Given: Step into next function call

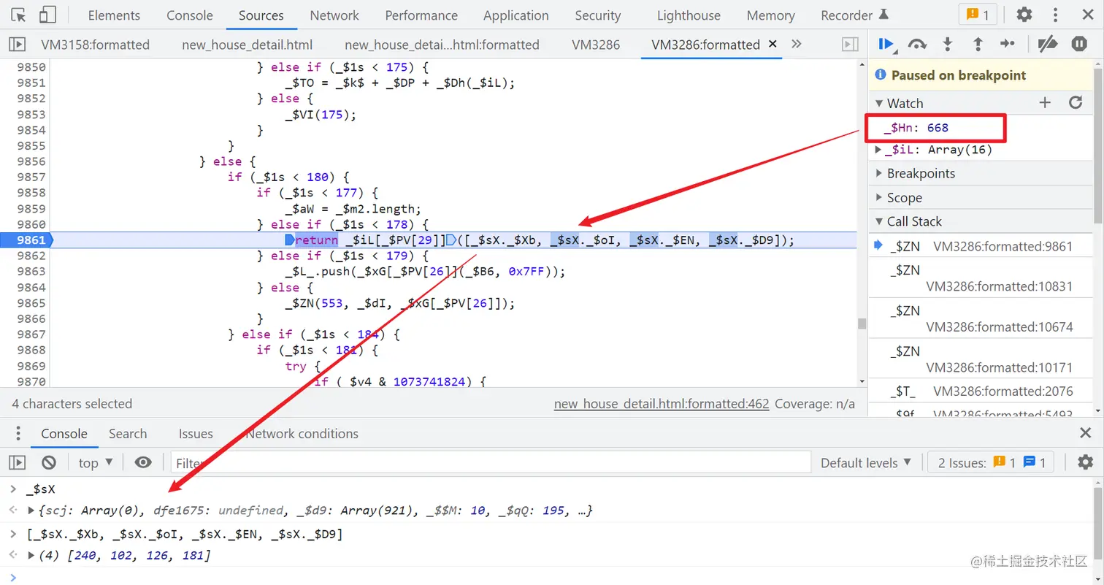Looking at the screenshot, I should [x=948, y=45].
